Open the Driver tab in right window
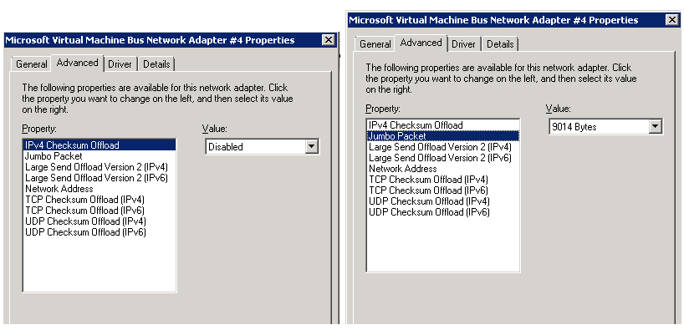 (464, 44)
